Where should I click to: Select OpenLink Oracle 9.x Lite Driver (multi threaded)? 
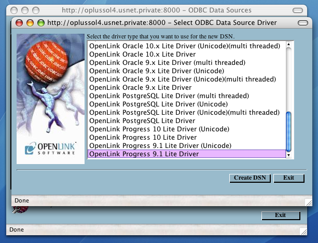tap(167, 62)
